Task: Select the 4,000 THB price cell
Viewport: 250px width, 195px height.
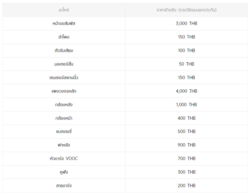Action: [x=186, y=91]
